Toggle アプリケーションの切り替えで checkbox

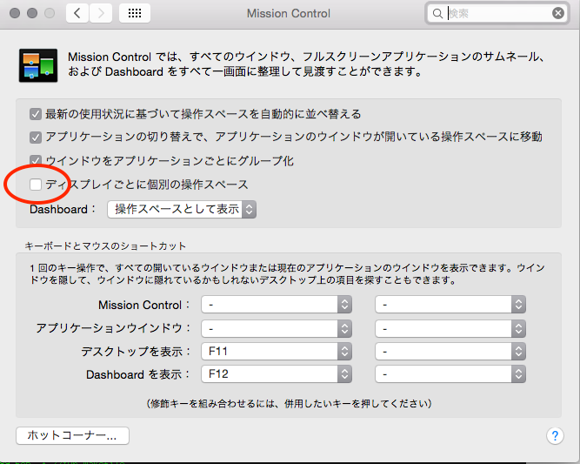(36, 138)
